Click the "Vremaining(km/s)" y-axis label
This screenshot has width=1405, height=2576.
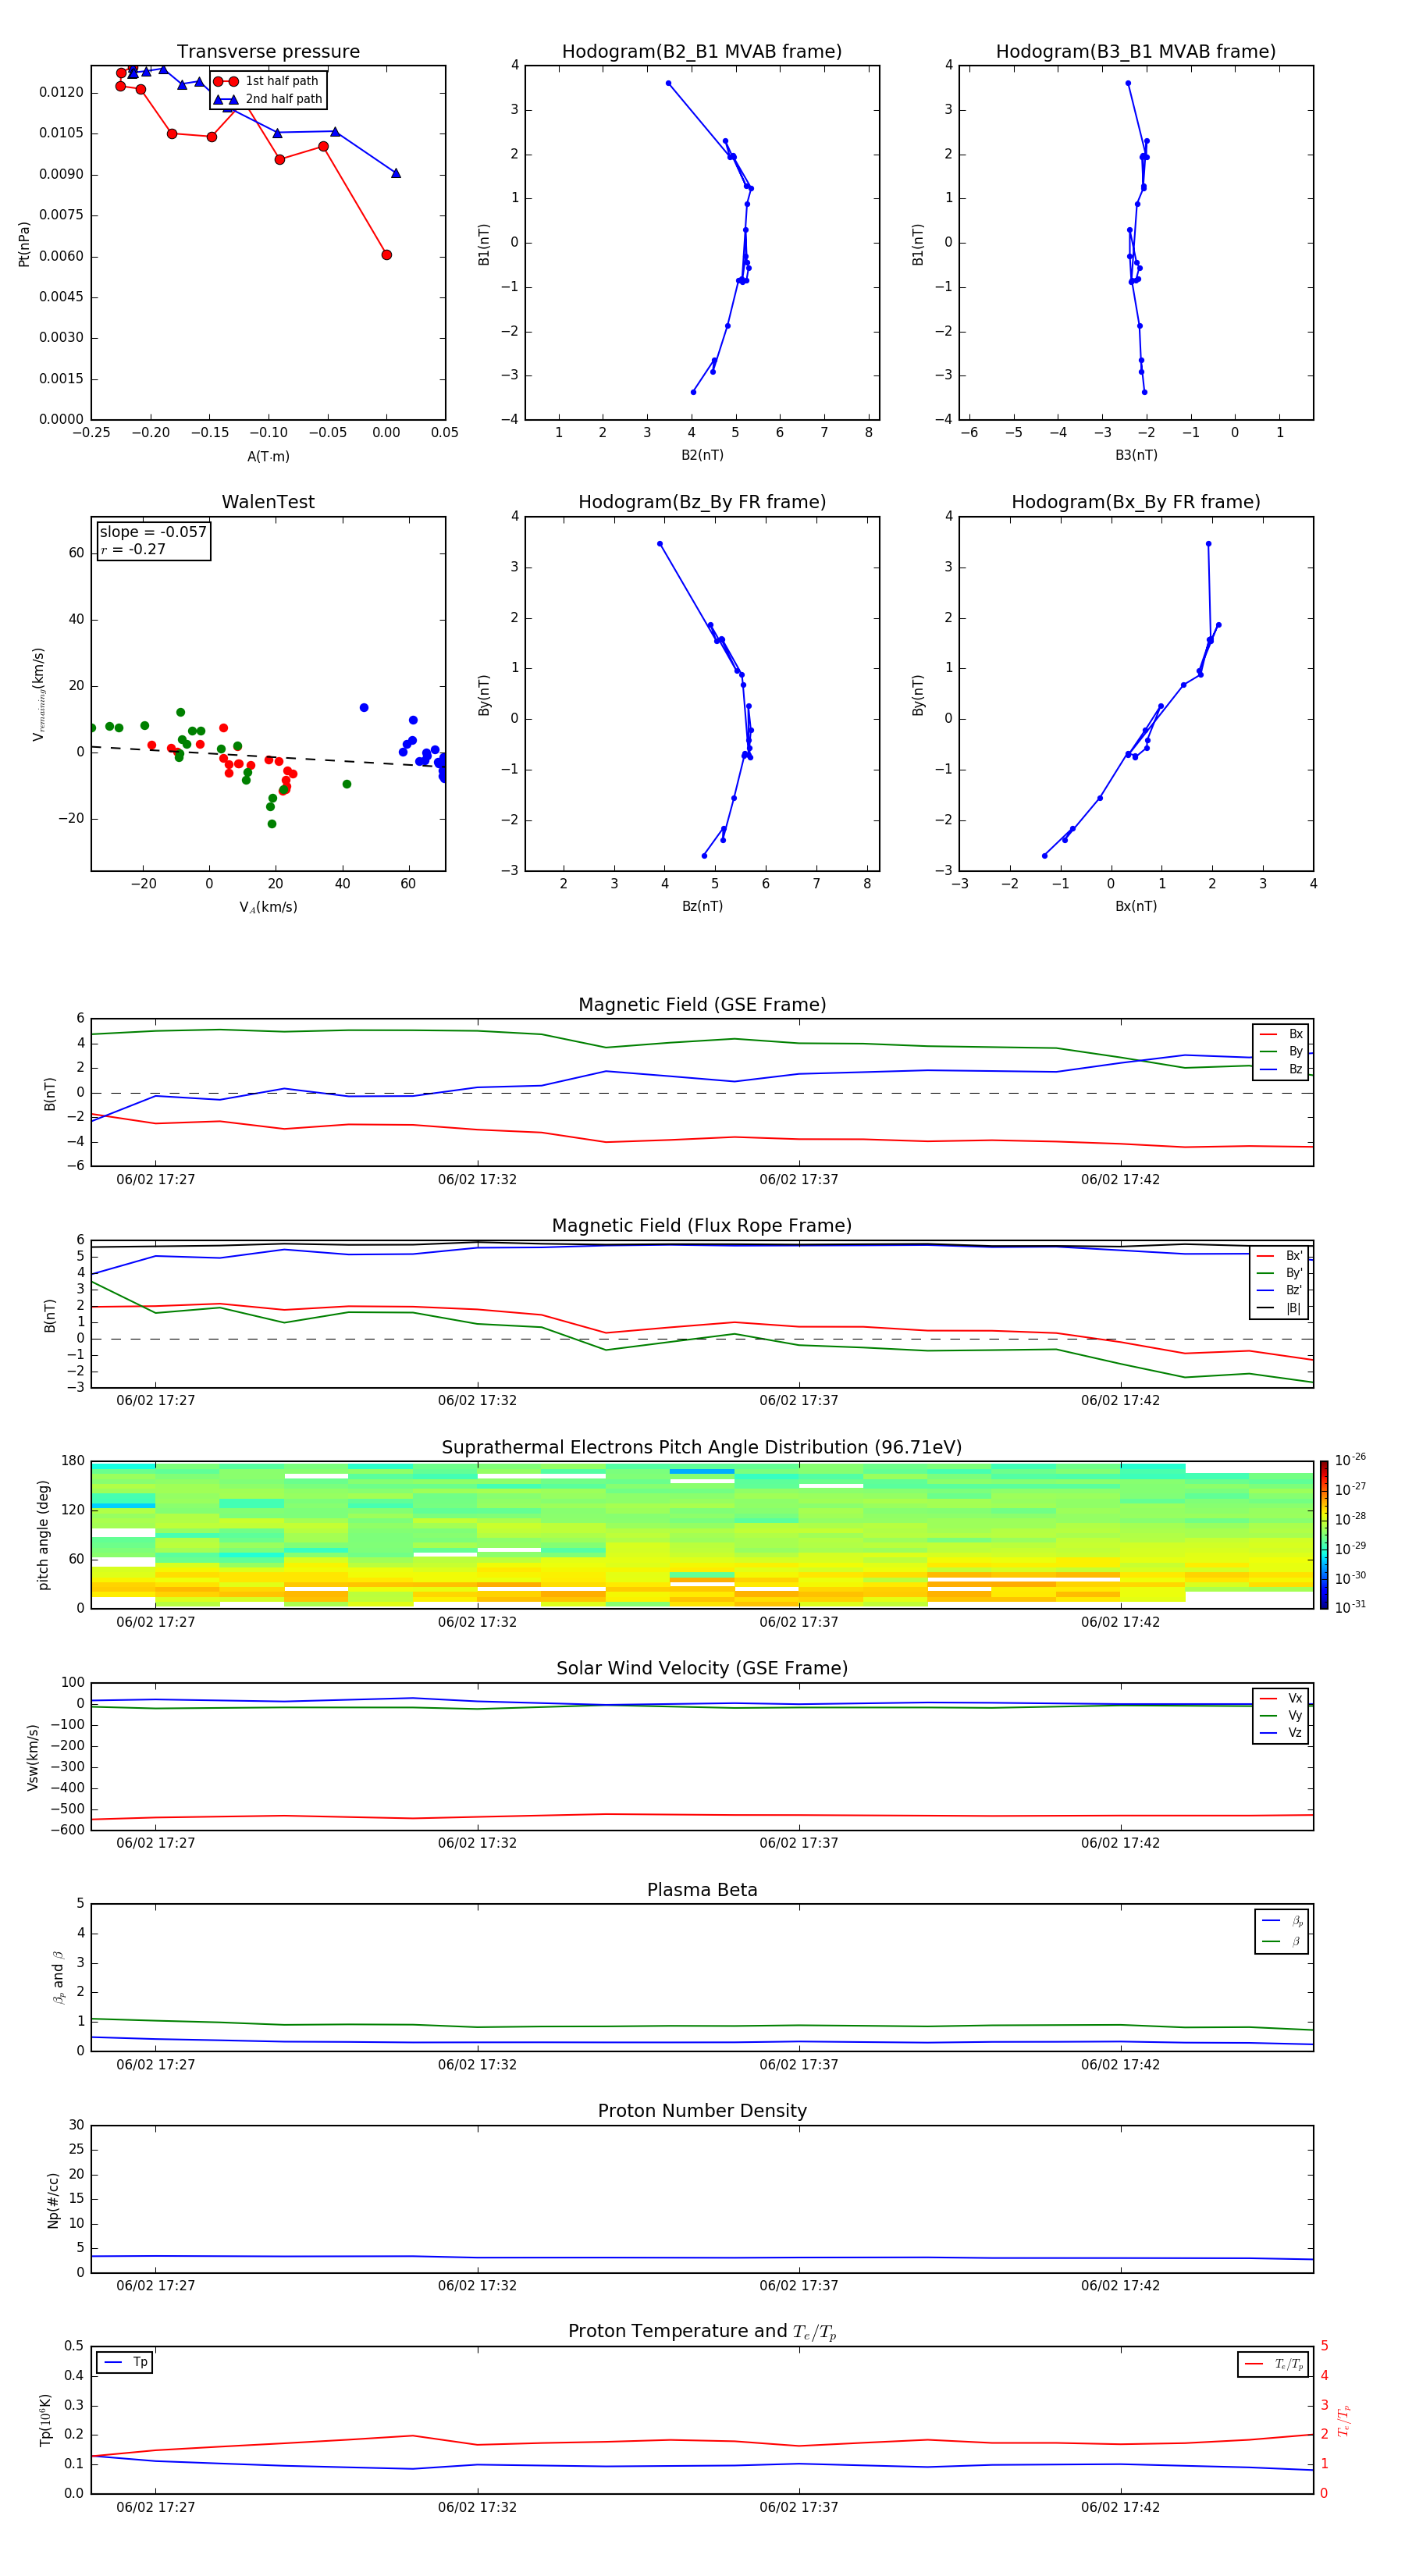pyautogui.click(x=39, y=694)
